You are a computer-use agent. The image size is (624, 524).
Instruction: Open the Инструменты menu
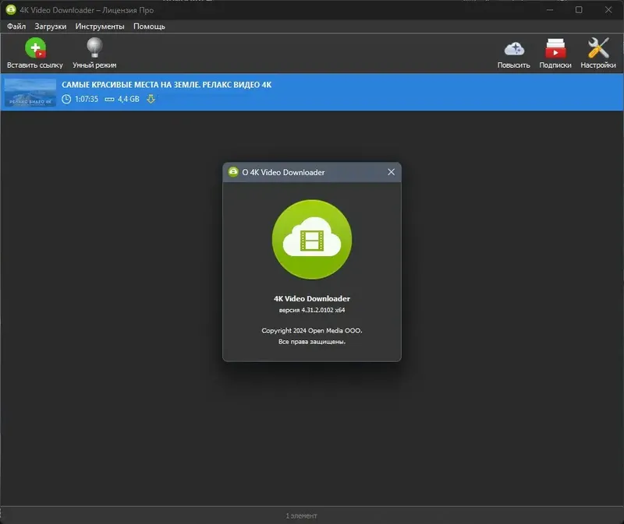[100, 26]
